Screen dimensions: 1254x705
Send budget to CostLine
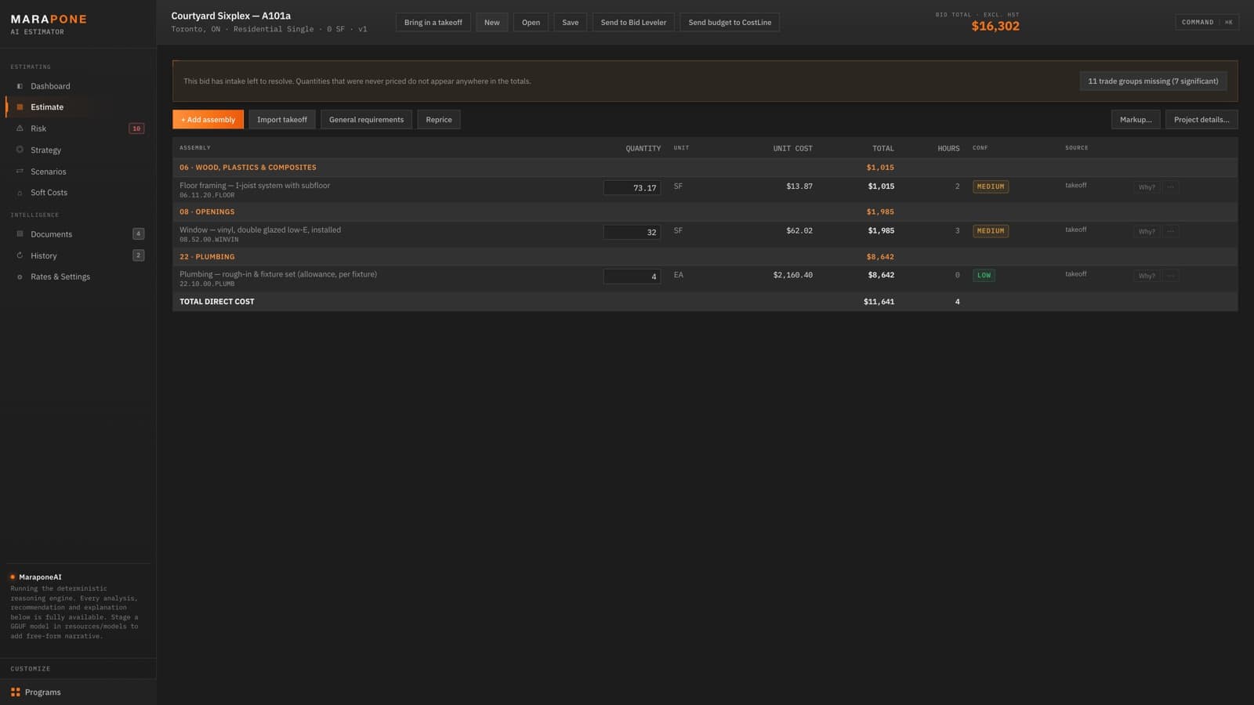point(730,22)
